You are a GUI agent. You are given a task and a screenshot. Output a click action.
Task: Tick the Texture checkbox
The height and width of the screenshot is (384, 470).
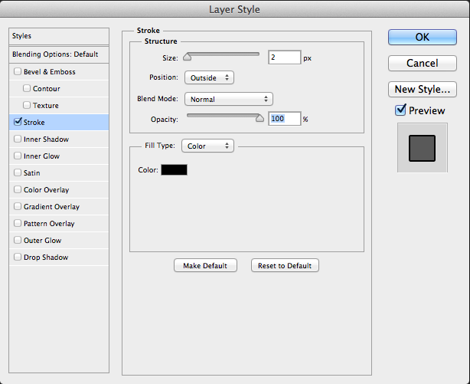pyautogui.click(x=27, y=105)
